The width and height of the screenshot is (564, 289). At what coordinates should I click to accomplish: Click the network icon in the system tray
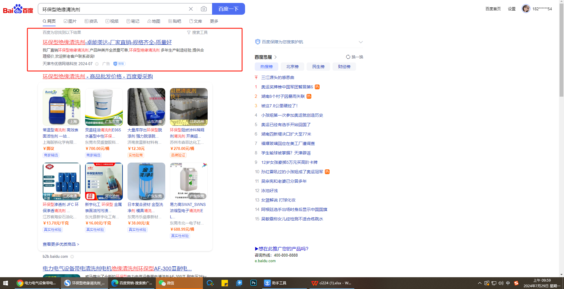click(x=494, y=283)
